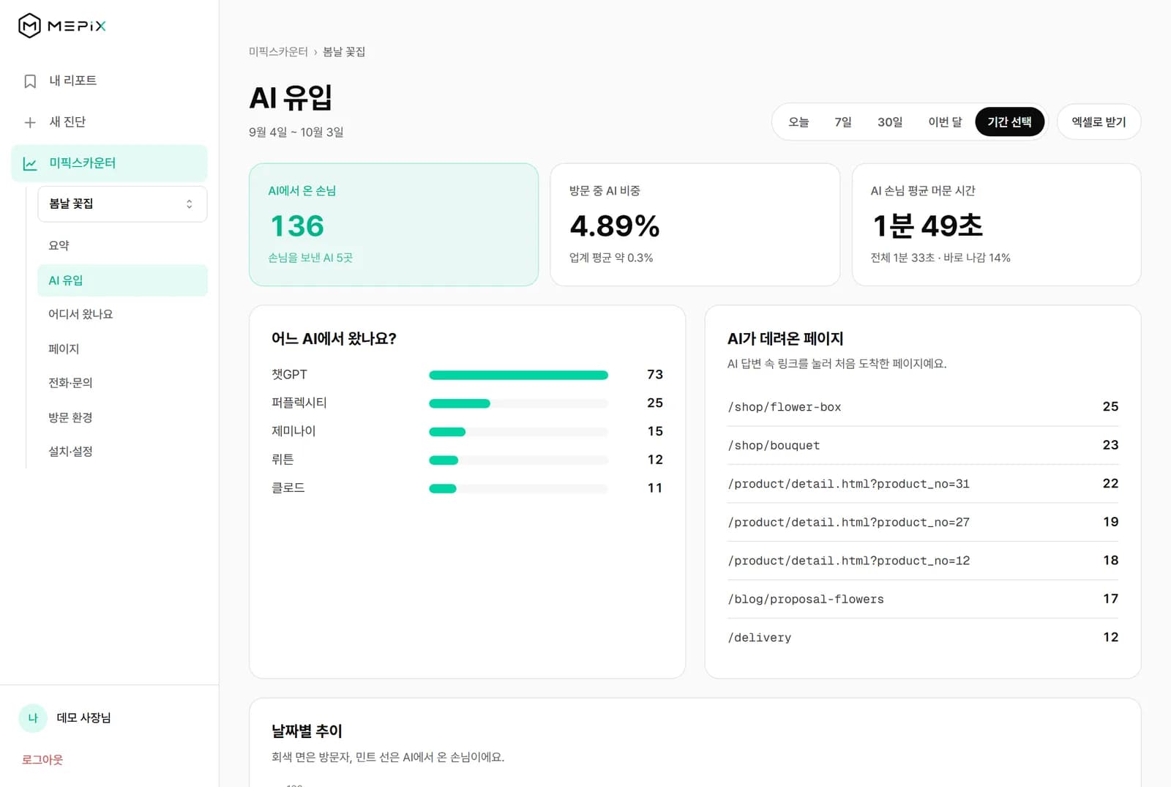Click the 미픽스카운터 breadcrumb link

[278, 52]
